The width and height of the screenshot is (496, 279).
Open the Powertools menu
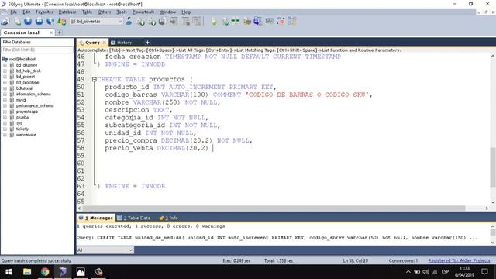point(143,12)
